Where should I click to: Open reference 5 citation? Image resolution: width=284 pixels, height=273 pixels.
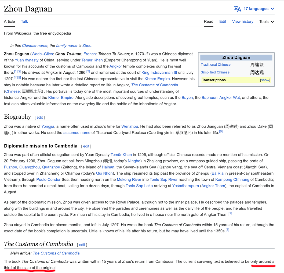(x=19, y=77)
